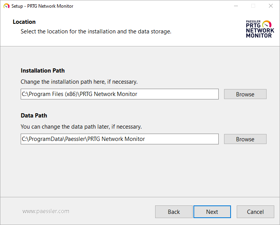The width and height of the screenshot is (280, 225).
Task: Click the "Data Path" section label
Action: pos(34,116)
